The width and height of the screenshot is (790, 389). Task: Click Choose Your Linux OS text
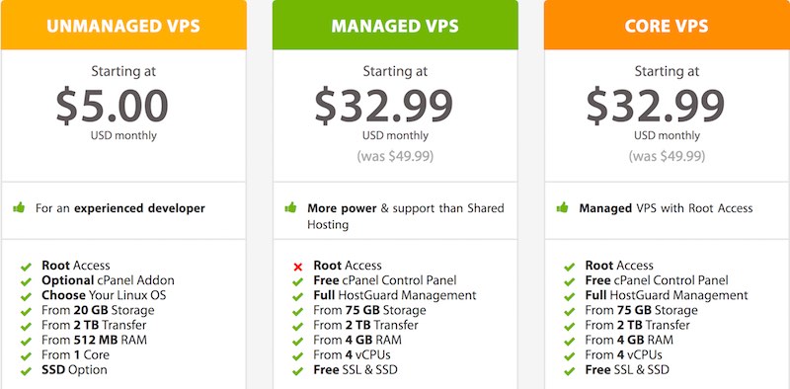(104, 295)
